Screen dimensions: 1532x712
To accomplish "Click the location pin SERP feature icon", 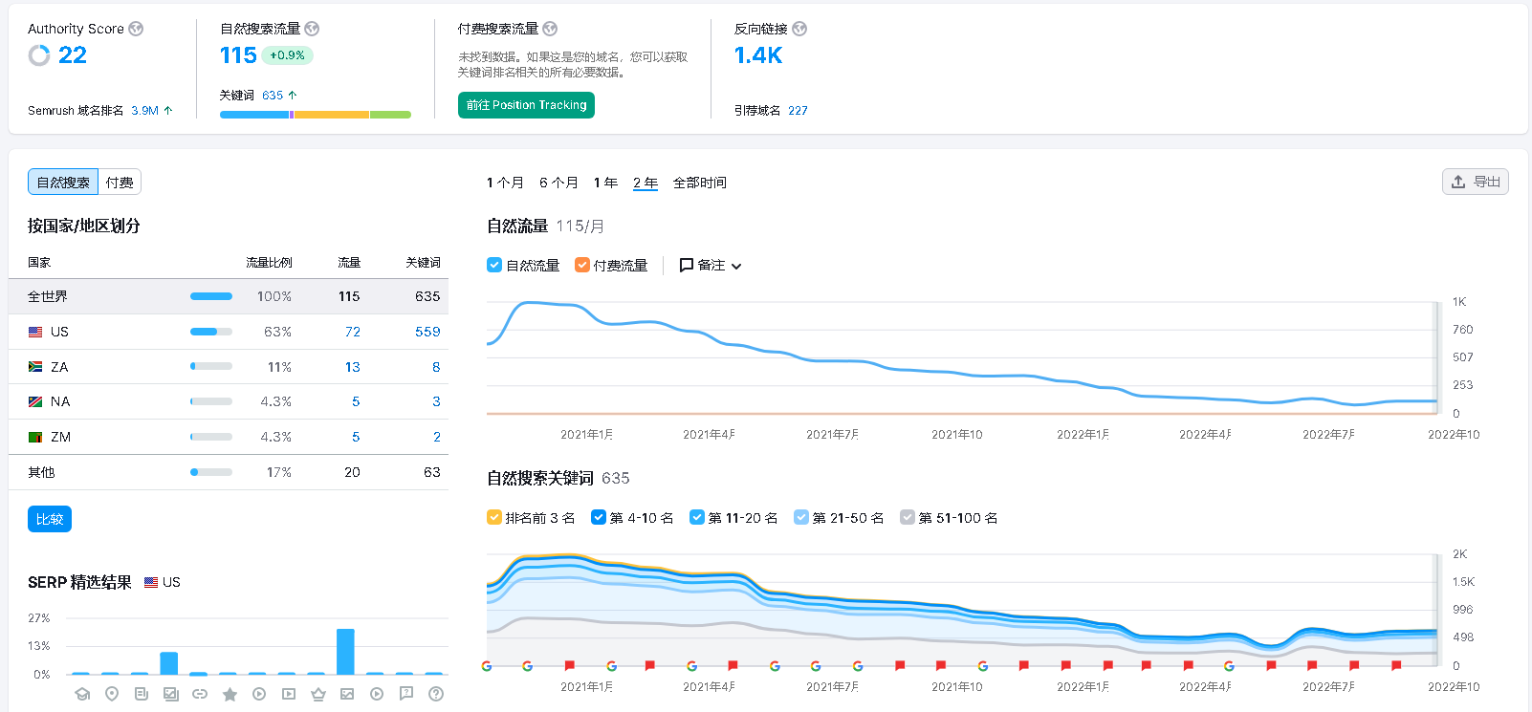I will (112, 694).
